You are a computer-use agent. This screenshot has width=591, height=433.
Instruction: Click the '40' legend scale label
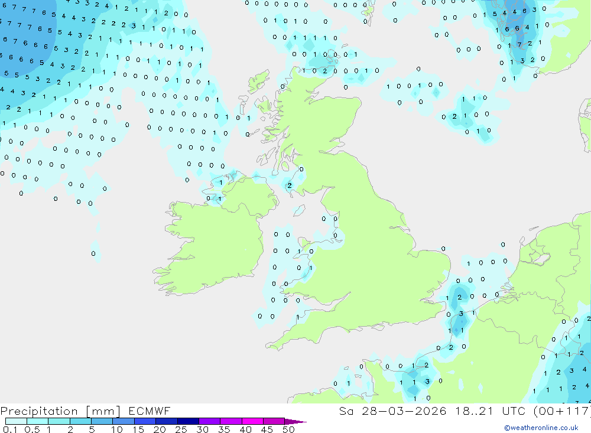(x=245, y=429)
